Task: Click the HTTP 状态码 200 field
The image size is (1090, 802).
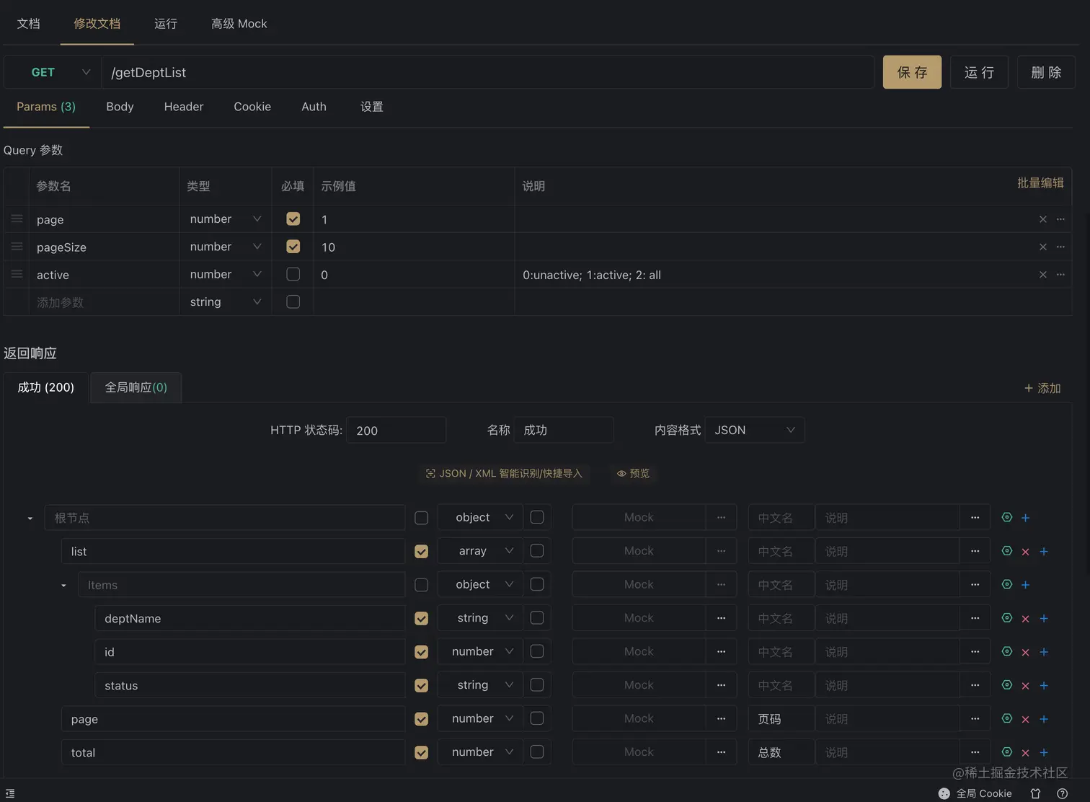Action: pyautogui.click(x=396, y=430)
